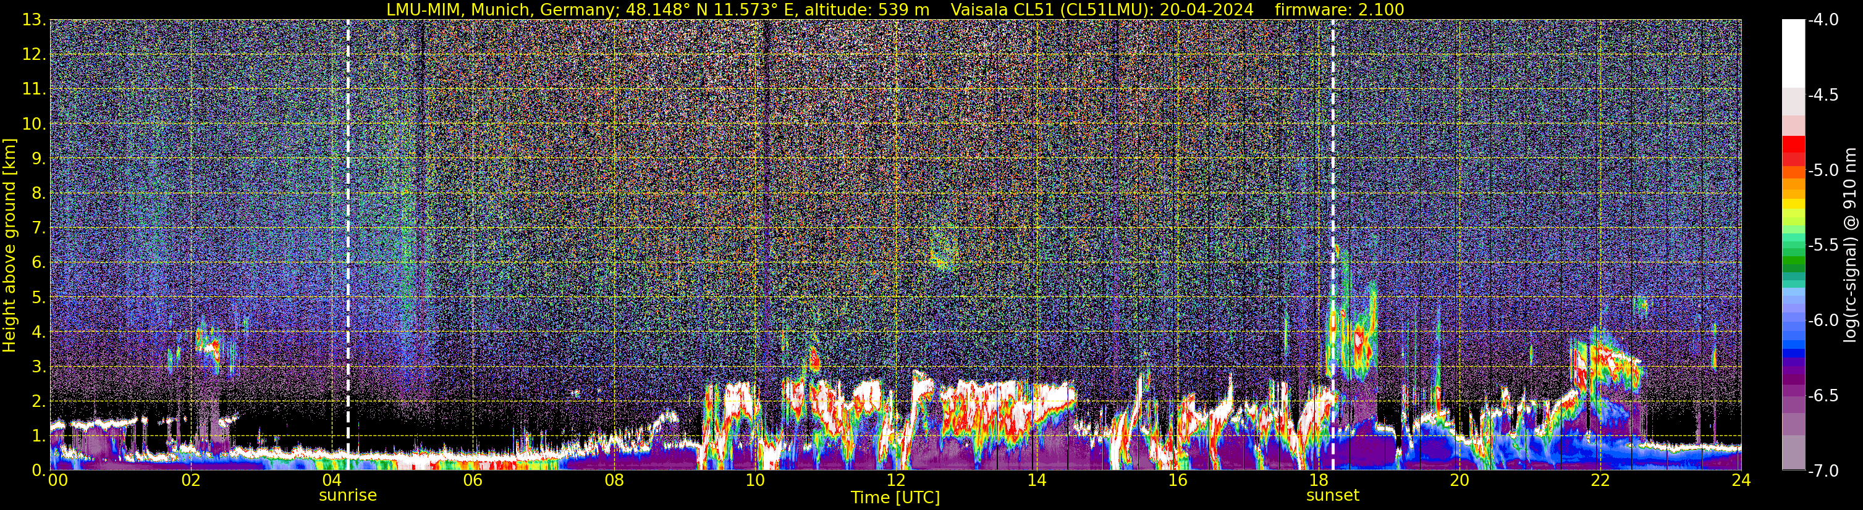The height and width of the screenshot is (510, 1863).
Task: Click the height axis tick '5.'
Action: click(38, 298)
